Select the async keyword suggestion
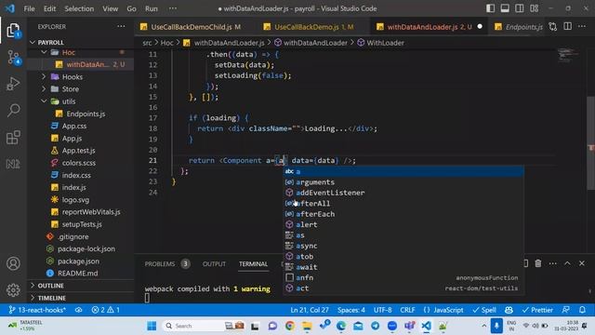Viewport: 595px width, 335px height. tap(403, 246)
